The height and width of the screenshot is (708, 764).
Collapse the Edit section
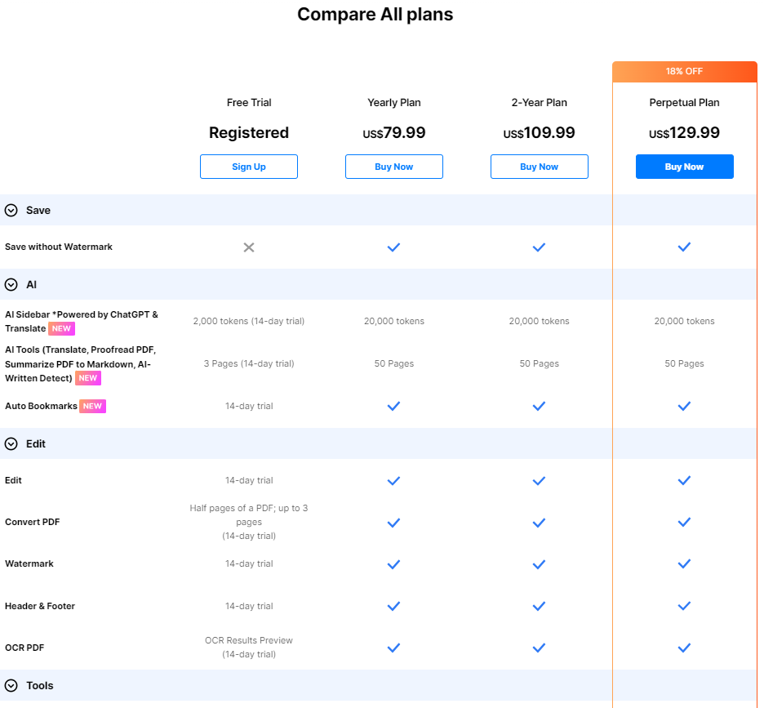point(11,444)
